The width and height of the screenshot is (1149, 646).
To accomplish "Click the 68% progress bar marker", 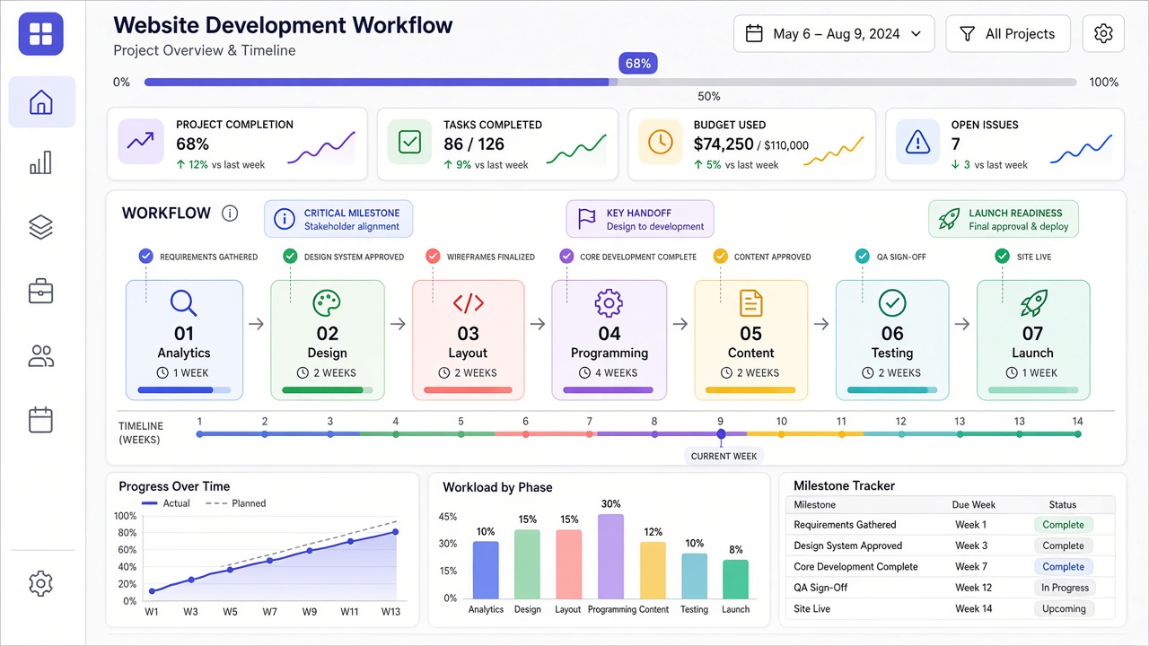I will (x=638, y=64).
